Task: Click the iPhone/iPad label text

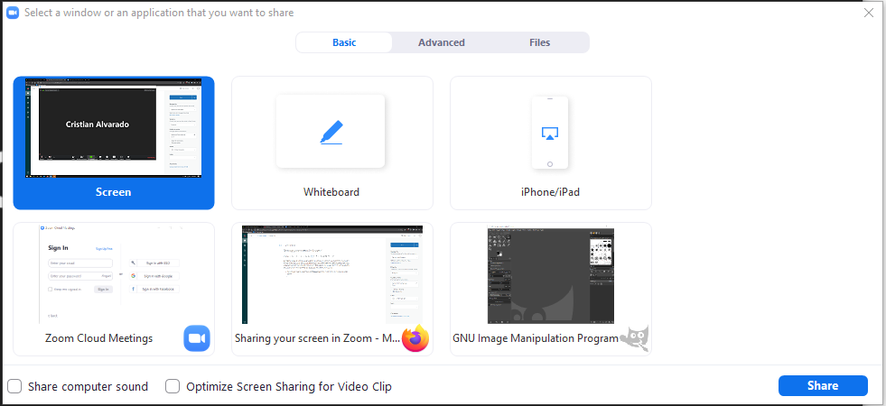Action: (x=550, y=192)
